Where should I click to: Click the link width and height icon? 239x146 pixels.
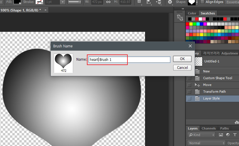coord(108,2)
